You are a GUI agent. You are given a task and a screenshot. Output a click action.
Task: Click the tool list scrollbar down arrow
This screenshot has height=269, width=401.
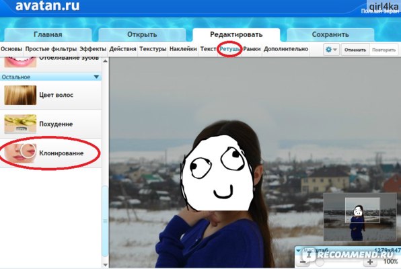pos(105,265)
